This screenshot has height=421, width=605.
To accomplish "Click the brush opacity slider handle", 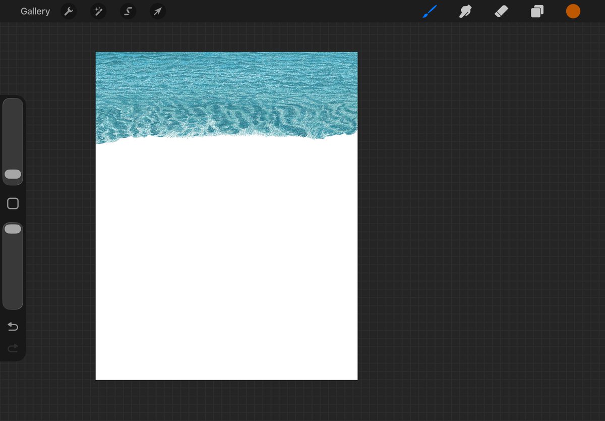I will [13, 229].
